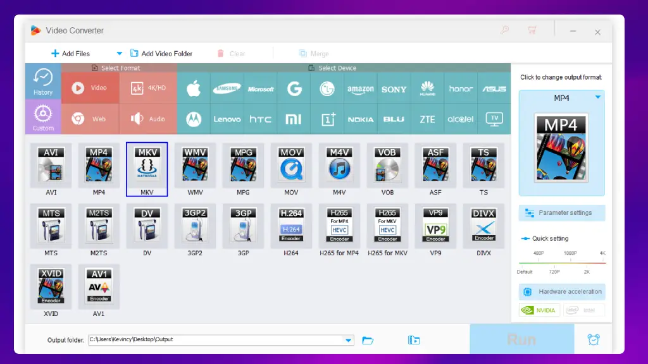Viewport: 648px width, 364px height.
Task: Open Alcatel device presets
Action: click(x=461, y=119)
